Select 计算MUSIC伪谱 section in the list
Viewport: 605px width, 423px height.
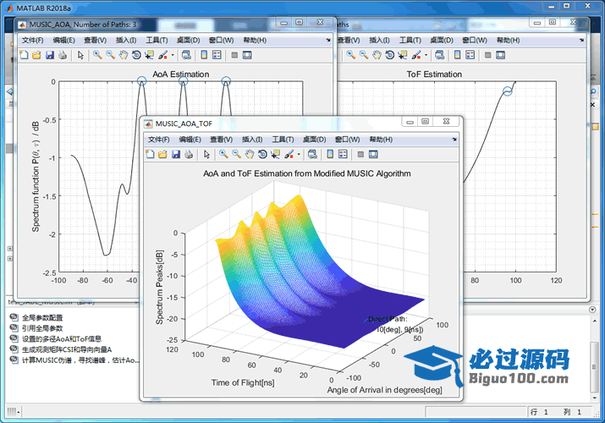click(x=80, y=360)
